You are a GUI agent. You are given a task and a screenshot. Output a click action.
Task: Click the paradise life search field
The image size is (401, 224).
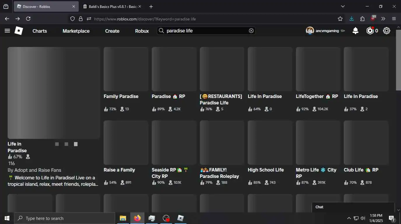[206, 31]
